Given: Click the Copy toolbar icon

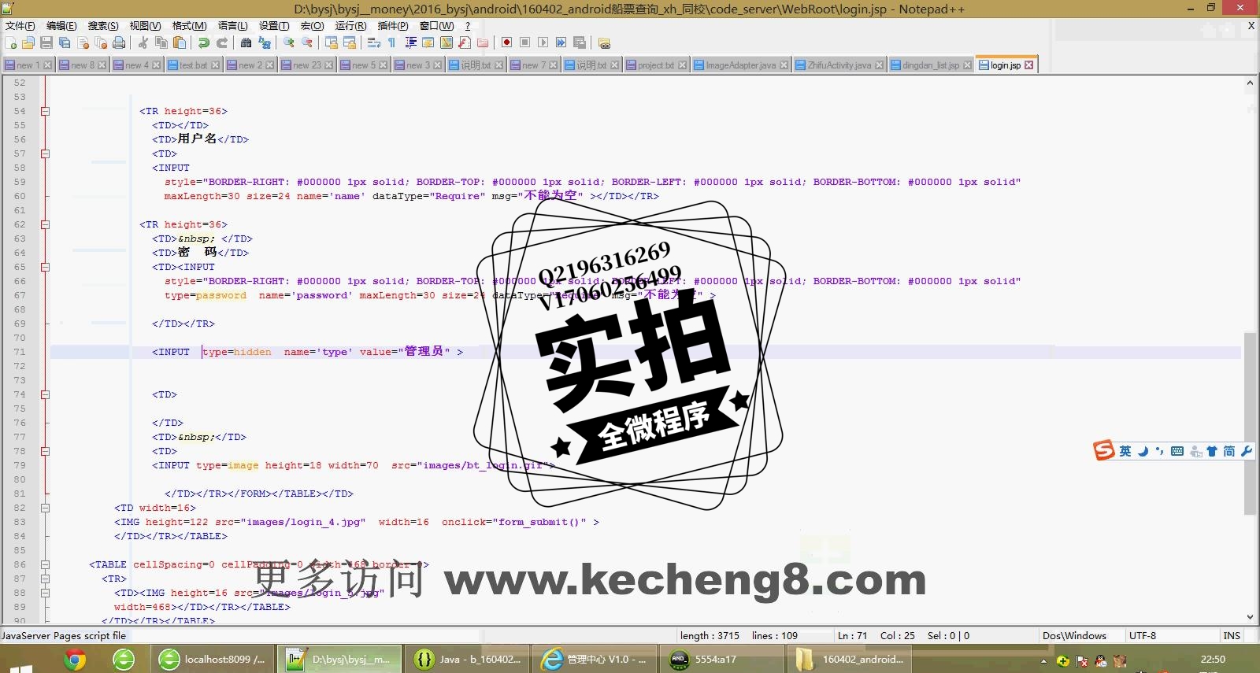Looking at the screenshot, I should (x=161, y=43).
